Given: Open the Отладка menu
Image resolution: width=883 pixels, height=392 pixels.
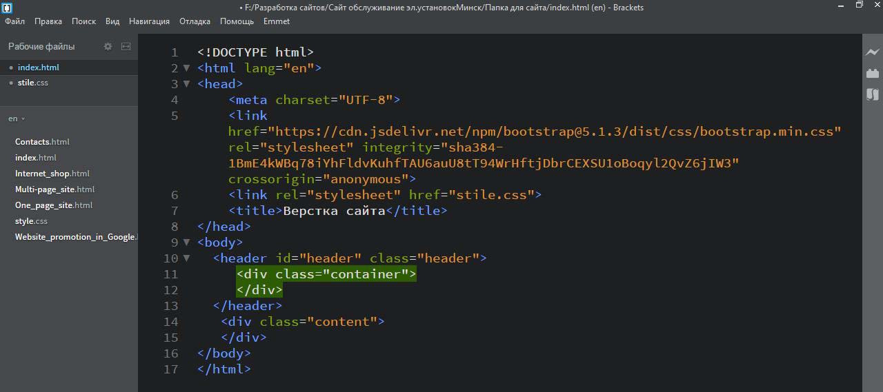Looking at the screenshot, I should (195, 21).
